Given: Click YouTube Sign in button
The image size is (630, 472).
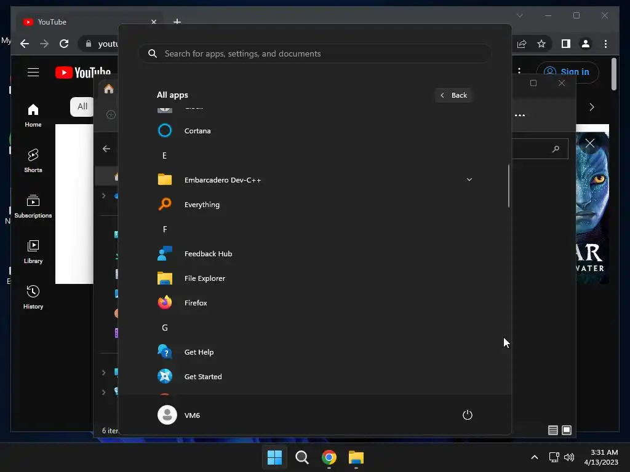Looking at the screenshot, I should coord(568,72).
